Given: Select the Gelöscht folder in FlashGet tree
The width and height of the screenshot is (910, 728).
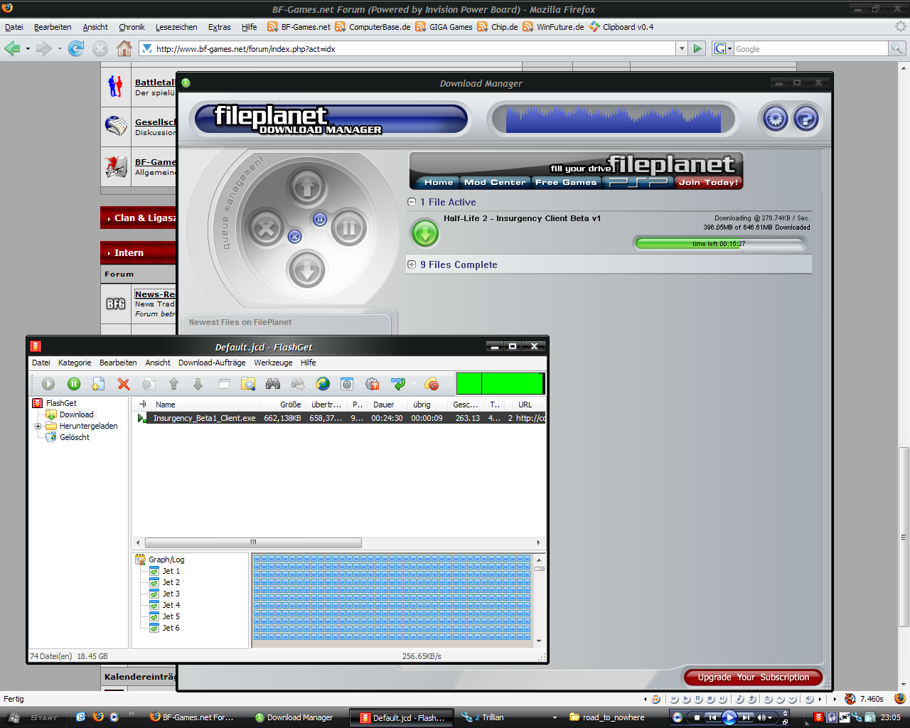Looking at the screenshot, I should 74,437.
